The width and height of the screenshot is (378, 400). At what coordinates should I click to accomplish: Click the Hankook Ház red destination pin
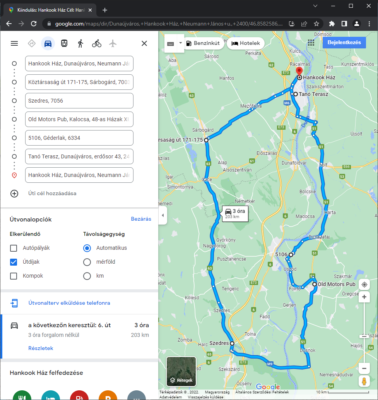pyautogui.click(x=299, y=71)
